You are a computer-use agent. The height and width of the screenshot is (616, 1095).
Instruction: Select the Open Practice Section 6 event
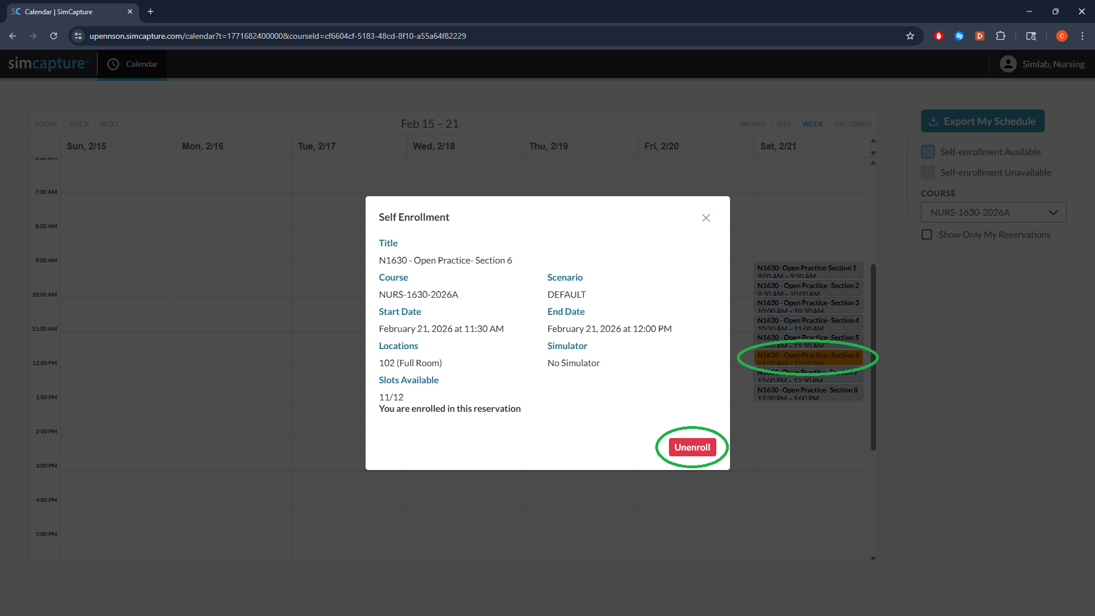point(808,358)
